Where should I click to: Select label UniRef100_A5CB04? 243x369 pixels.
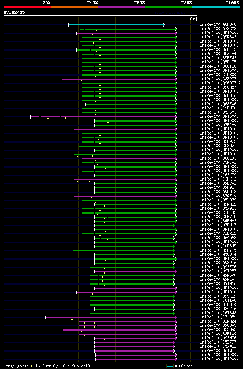(218, 254)
